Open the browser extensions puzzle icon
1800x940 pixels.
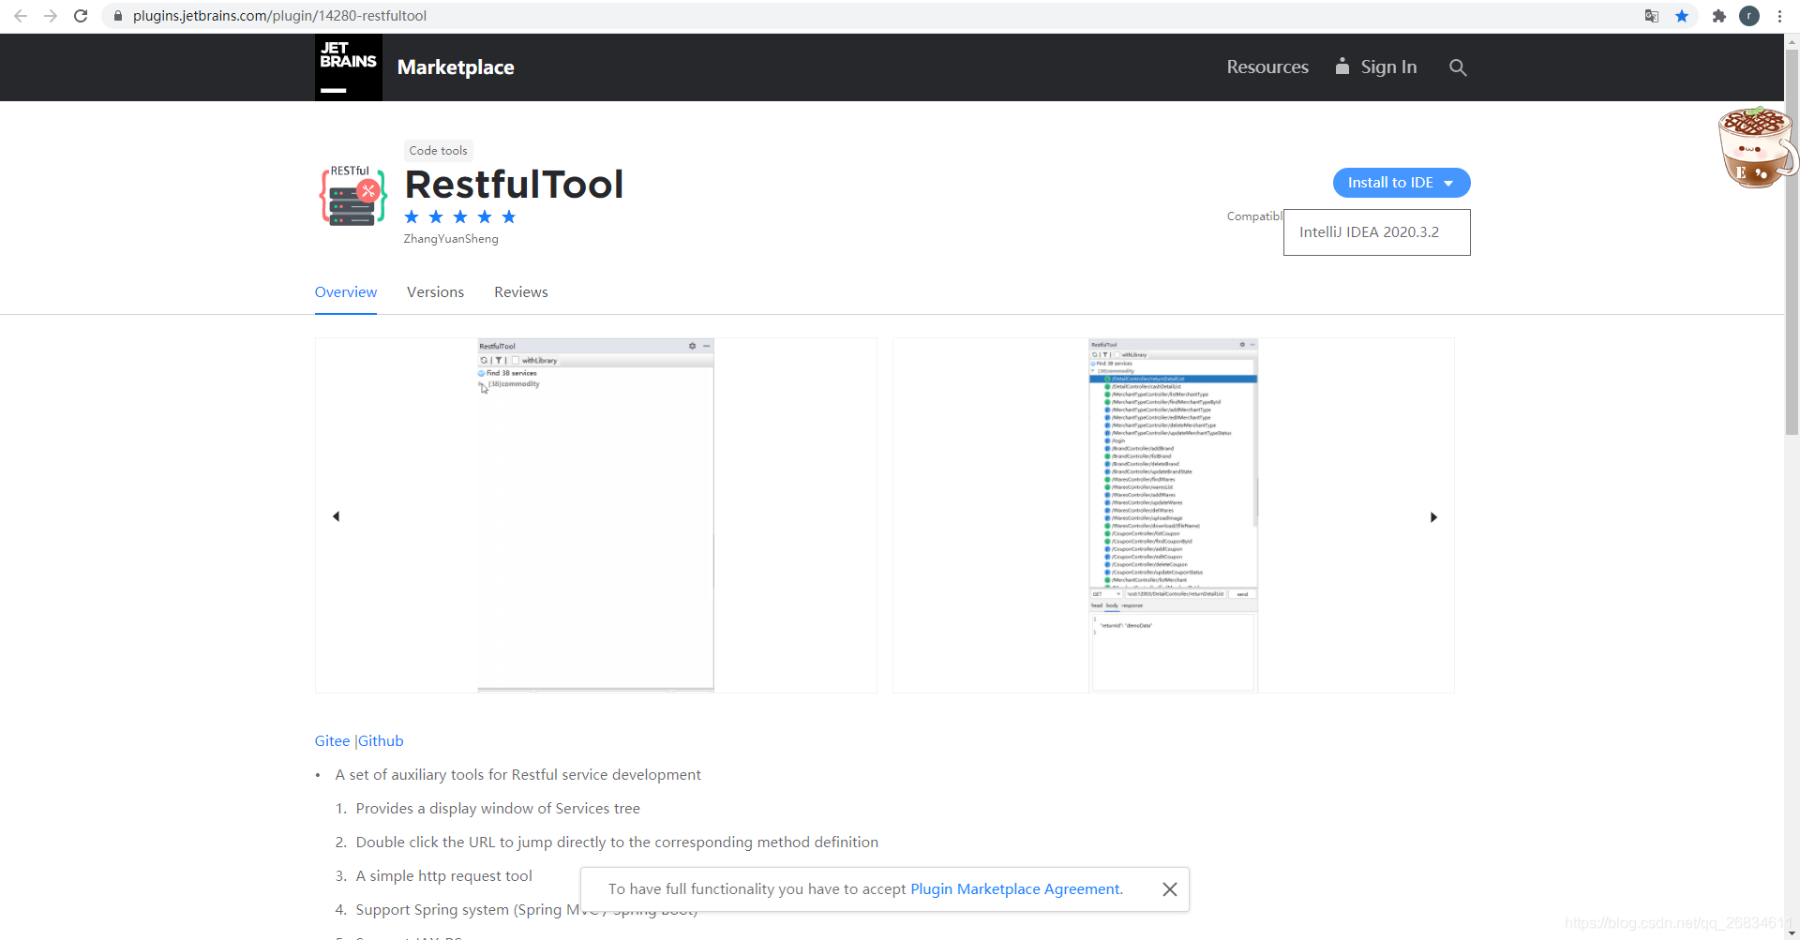click(1719, 16)
